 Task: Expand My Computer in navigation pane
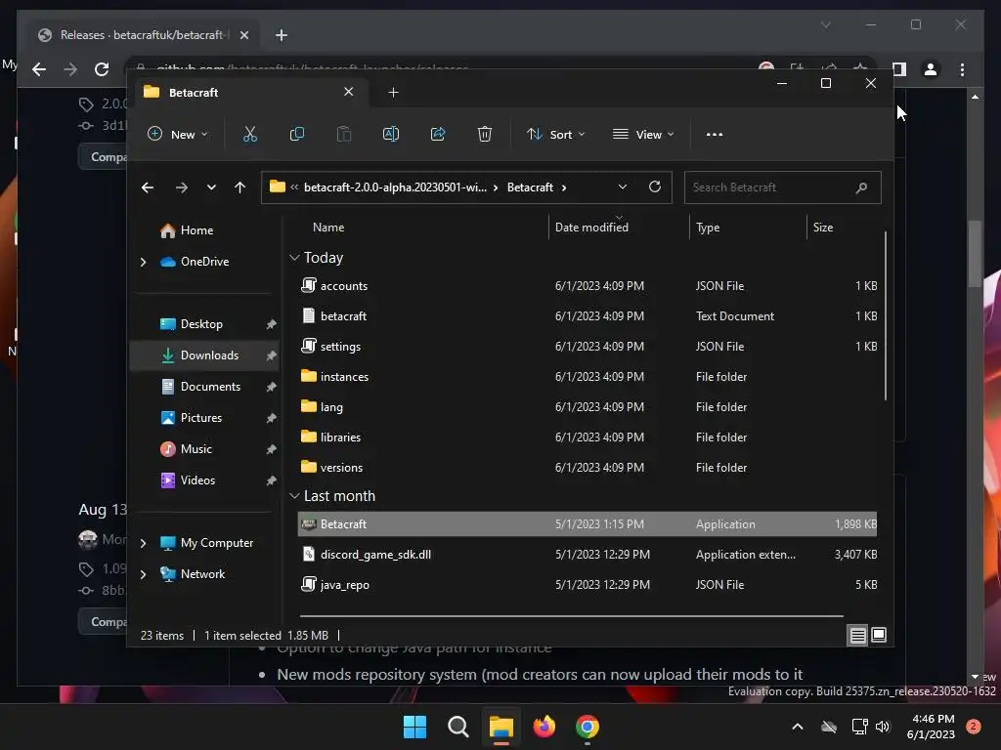pos(143,543)
